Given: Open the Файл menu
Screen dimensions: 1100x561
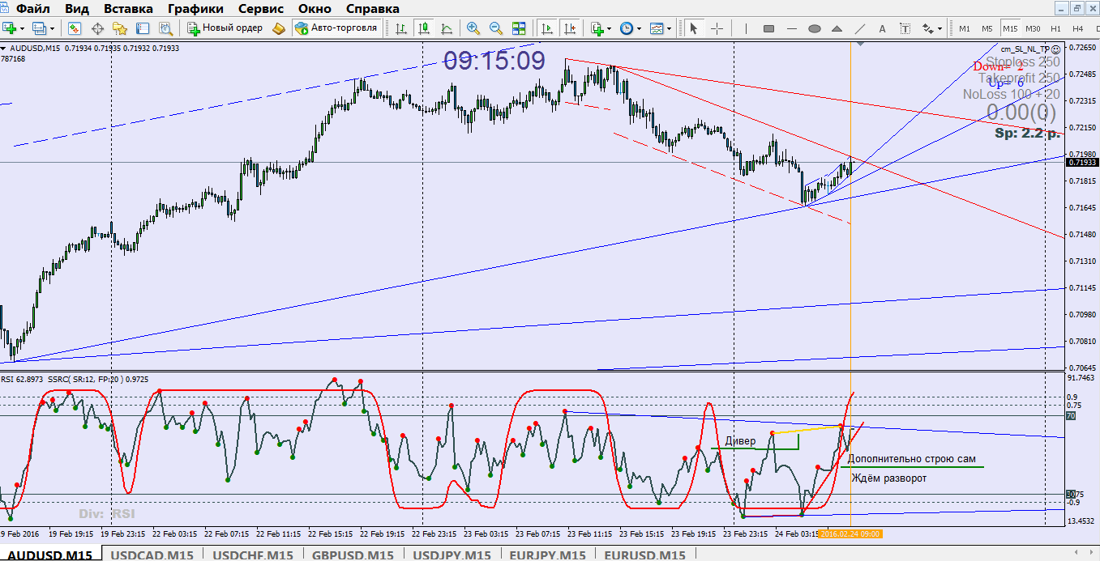Looking at the screenshot, I should pyautogui.click(x=32, y=9).
